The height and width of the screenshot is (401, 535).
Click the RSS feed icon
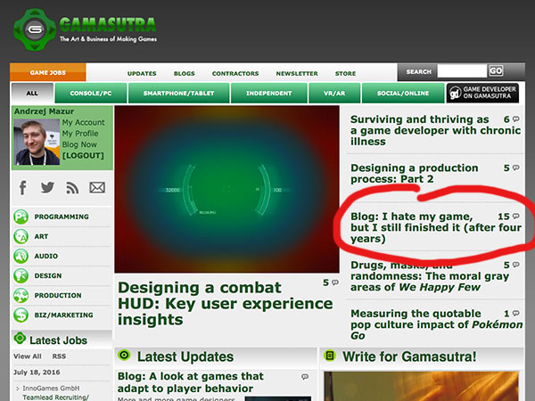[x=72, y=187]
